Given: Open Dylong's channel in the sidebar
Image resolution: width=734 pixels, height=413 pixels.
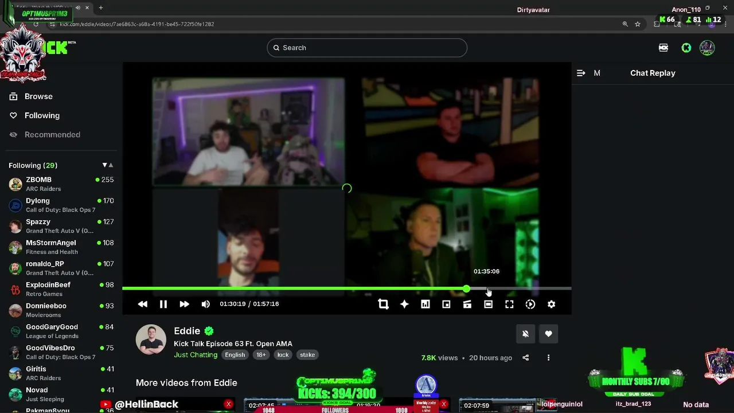Looking at the screenshot, I should click(x=61, y=205).
